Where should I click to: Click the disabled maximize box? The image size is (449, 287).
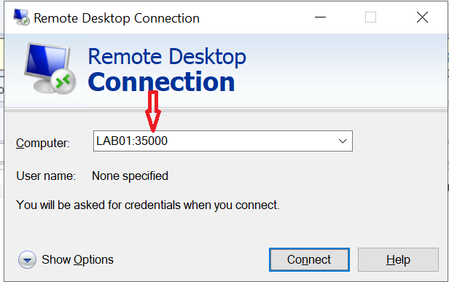(370, 17)
